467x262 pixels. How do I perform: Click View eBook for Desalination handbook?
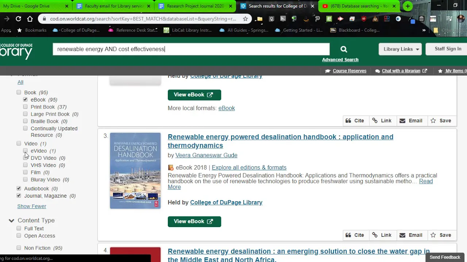194,221
